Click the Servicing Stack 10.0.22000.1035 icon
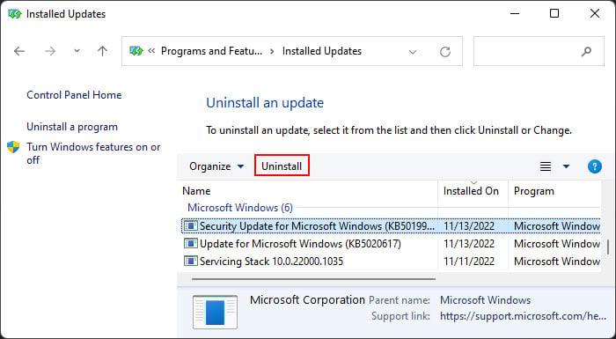This screenshot has height=339, width=616. coord(191,262)
